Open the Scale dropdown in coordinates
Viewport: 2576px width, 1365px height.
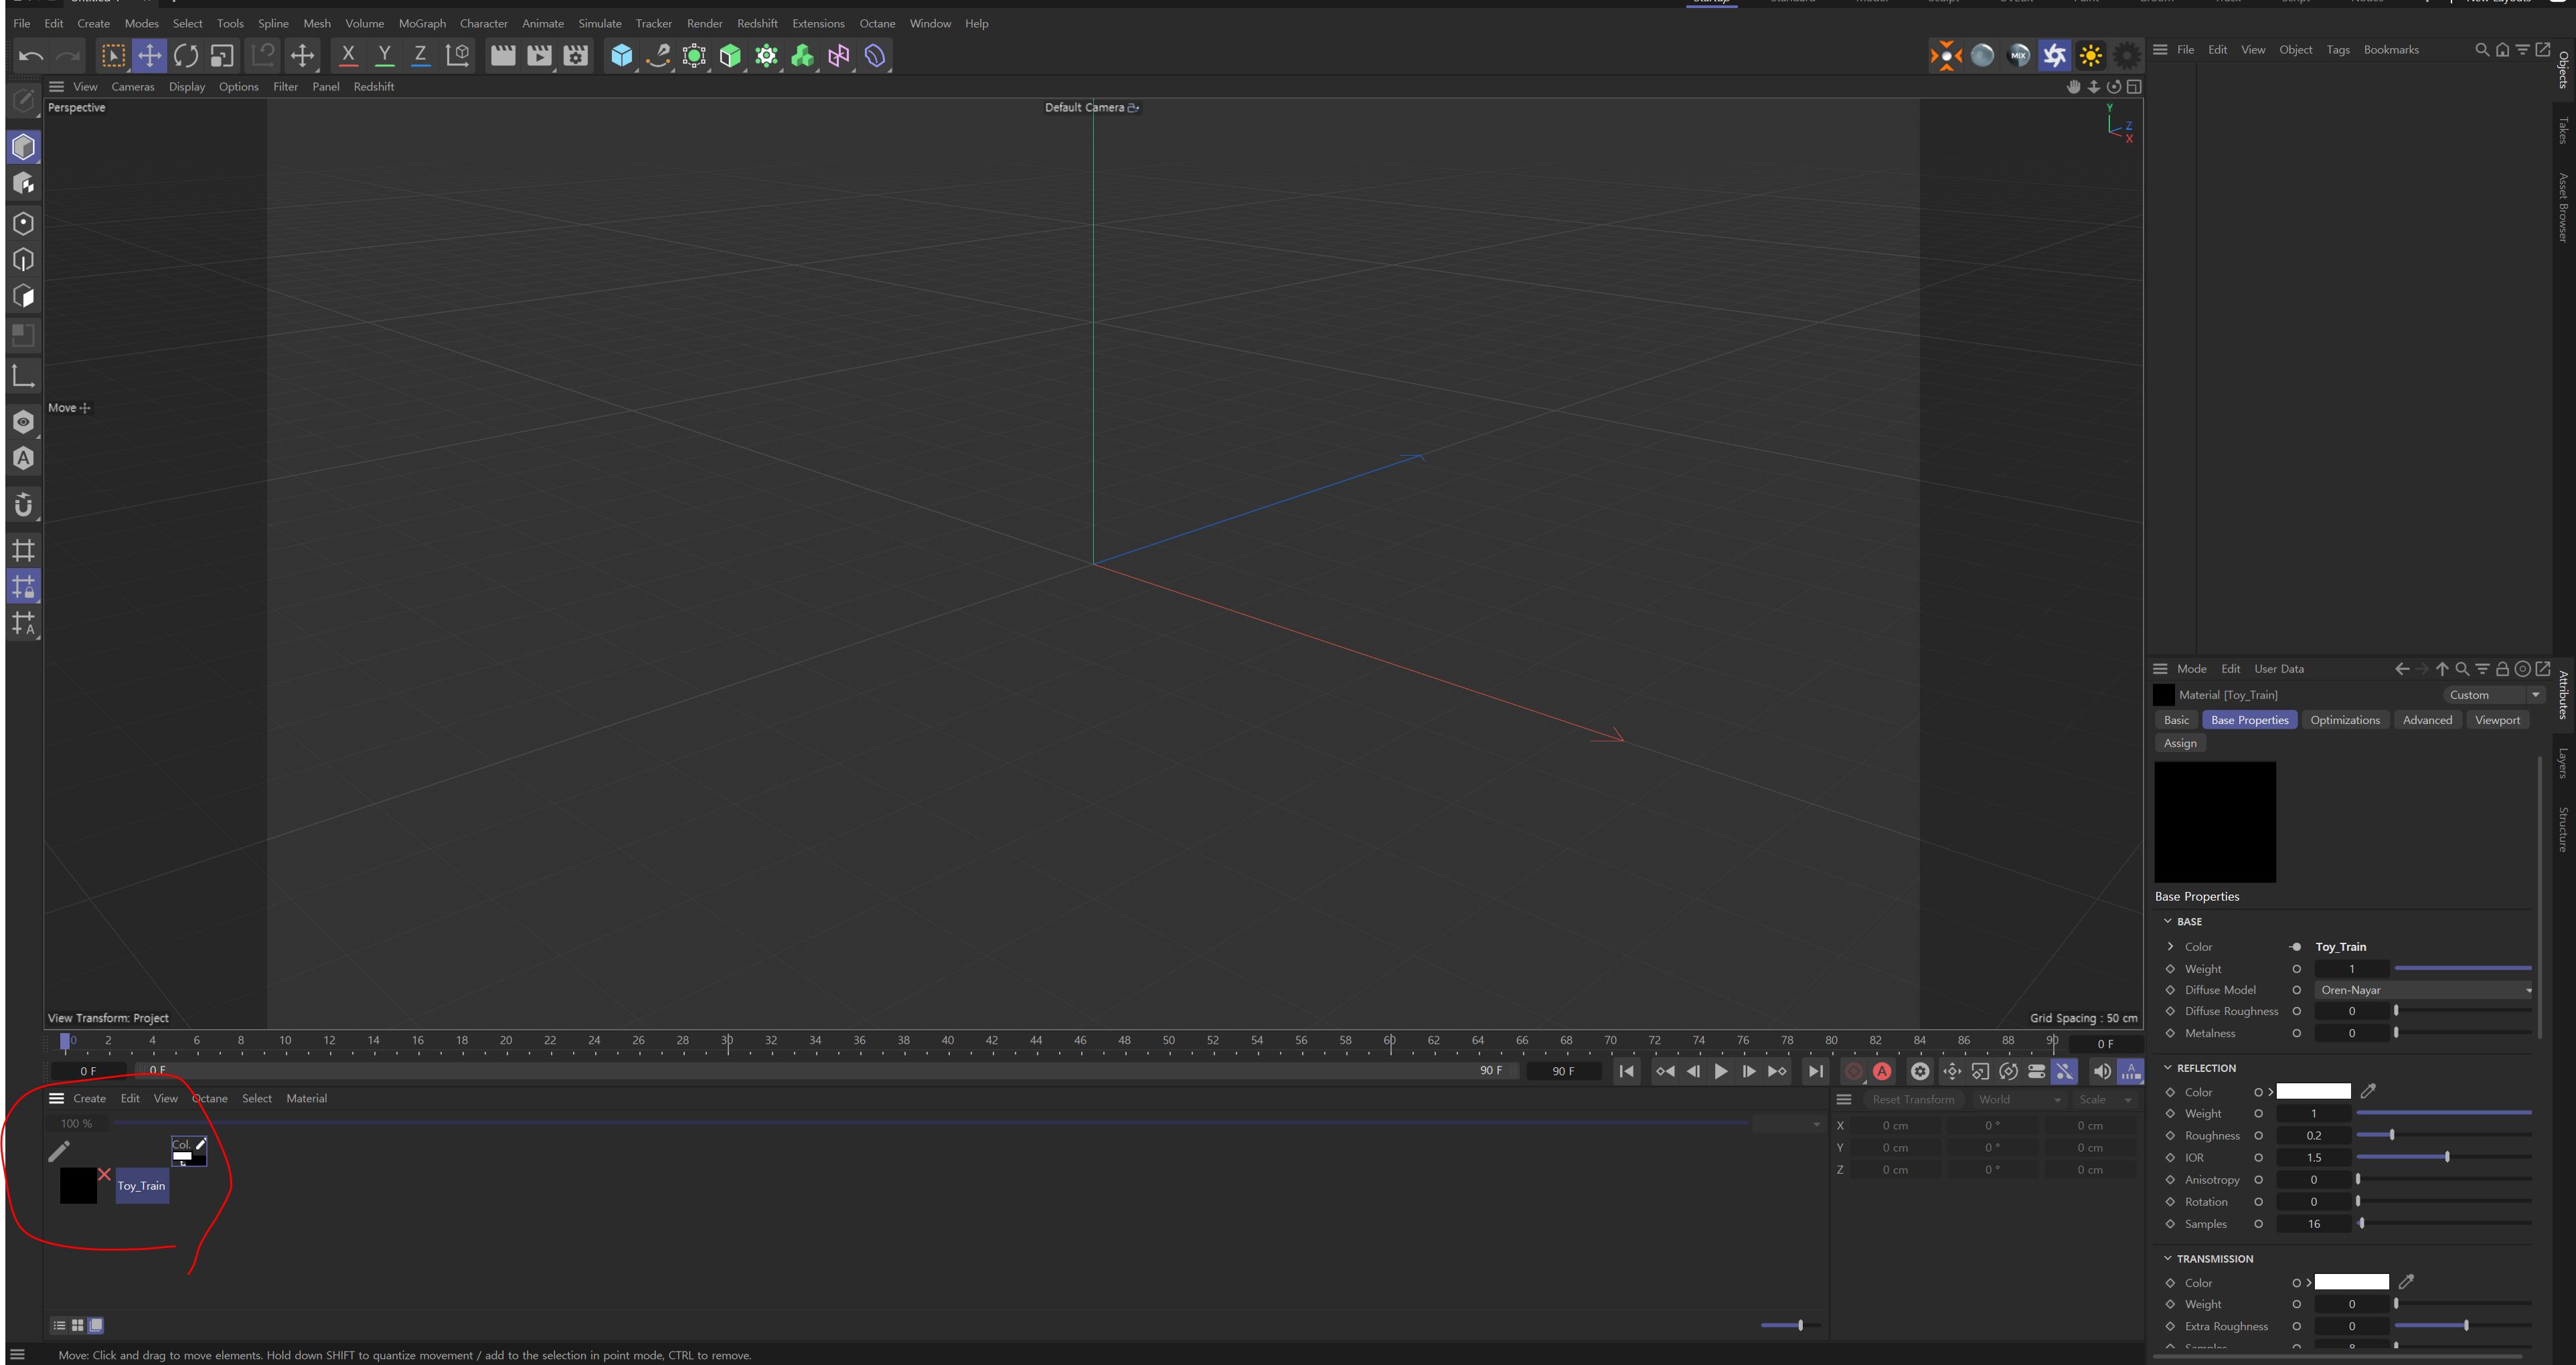pos(2106,1100)
